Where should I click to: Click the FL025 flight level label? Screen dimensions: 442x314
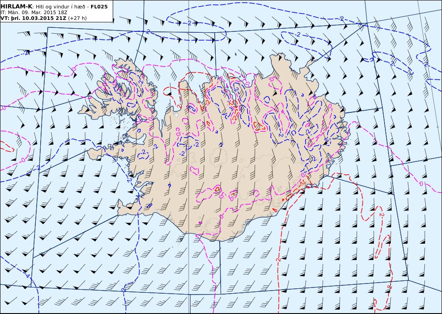[x=99, y=7]
